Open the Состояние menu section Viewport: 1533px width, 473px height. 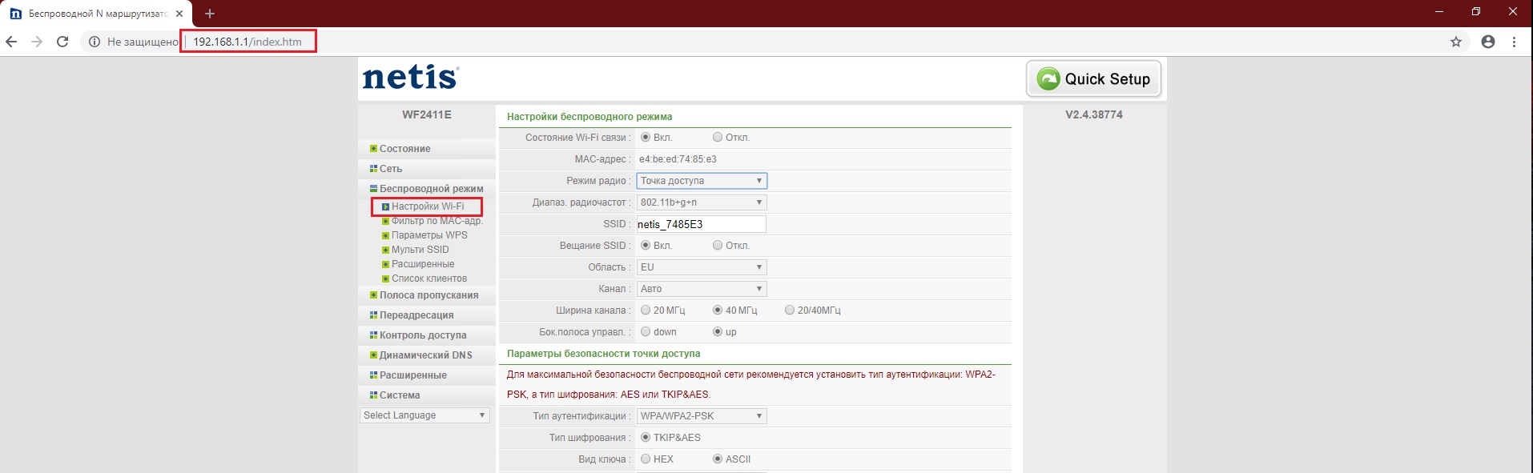click(404, 149)
